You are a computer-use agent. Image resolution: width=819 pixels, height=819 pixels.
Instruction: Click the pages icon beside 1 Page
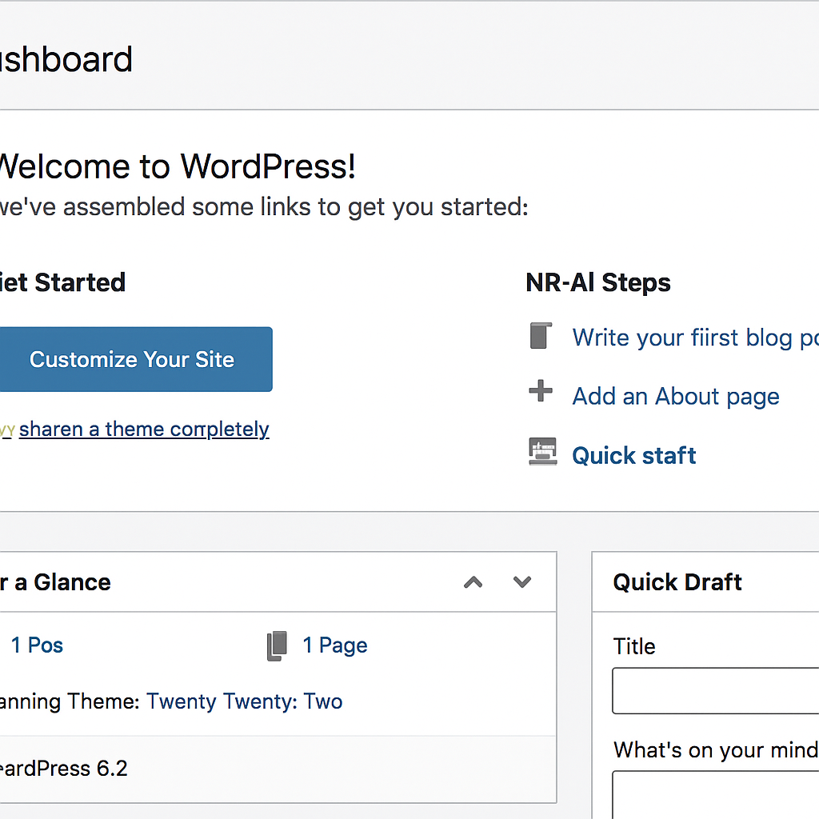(277, 646)
